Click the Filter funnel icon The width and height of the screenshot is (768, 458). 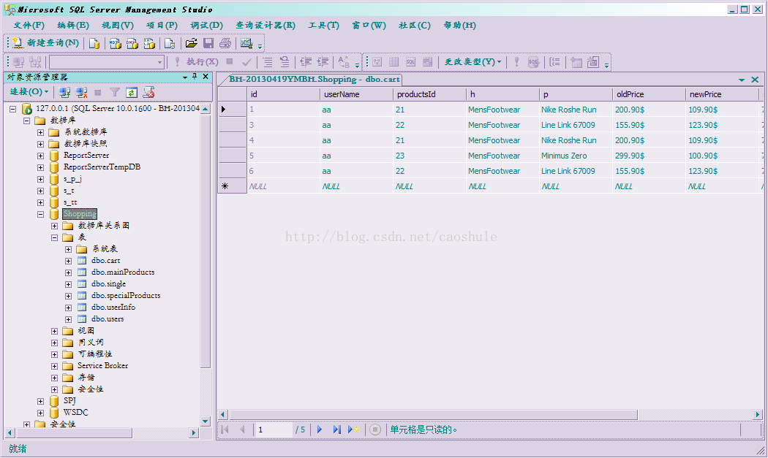[115, 92]
